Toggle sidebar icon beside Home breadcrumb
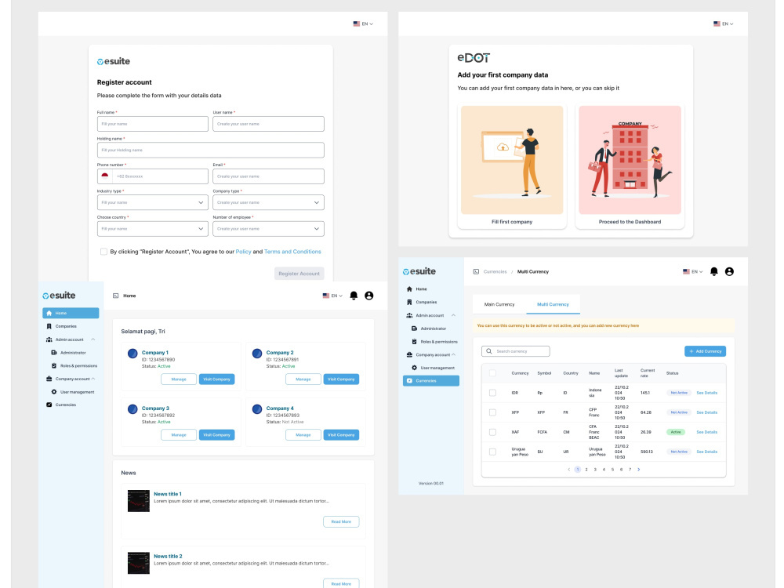 tap(115, 296)
